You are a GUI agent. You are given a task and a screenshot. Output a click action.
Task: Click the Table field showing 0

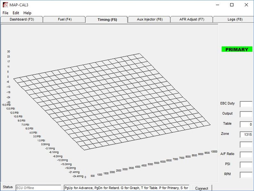pos(246,124)
